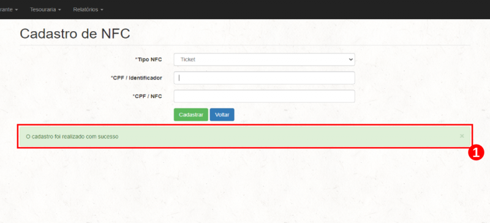Click the blue Voltar button

[x=222, y=115]
